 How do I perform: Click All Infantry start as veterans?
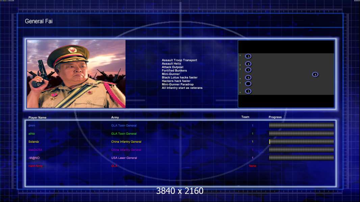182,88
